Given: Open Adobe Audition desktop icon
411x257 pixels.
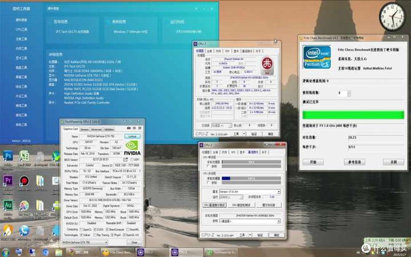Looking at the screenshot, I should point(8,206).
